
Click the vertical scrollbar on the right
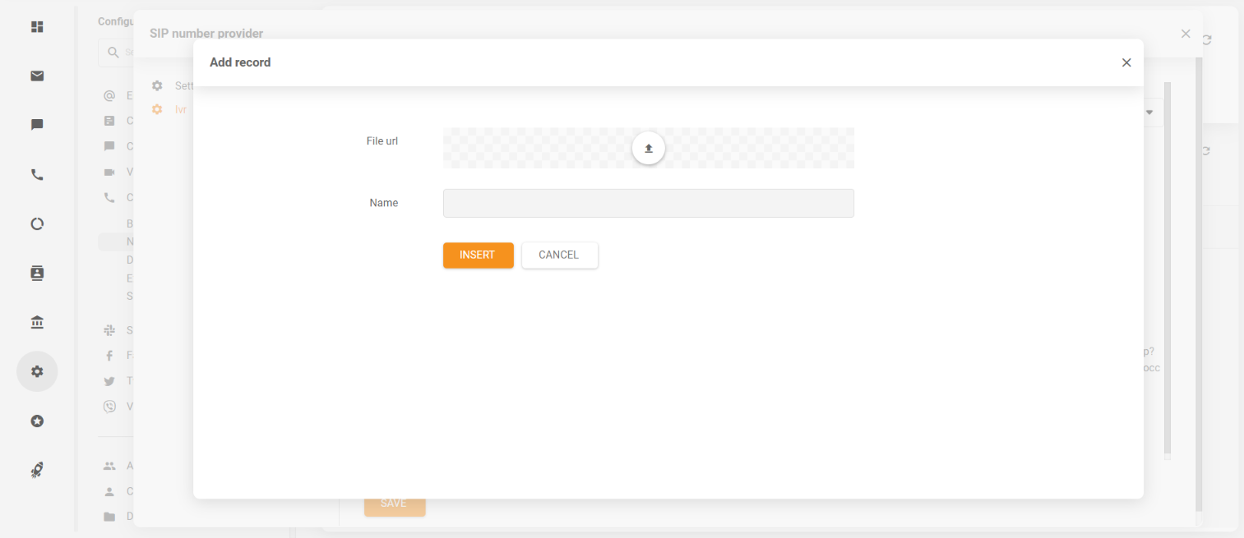coord(1168,271)
